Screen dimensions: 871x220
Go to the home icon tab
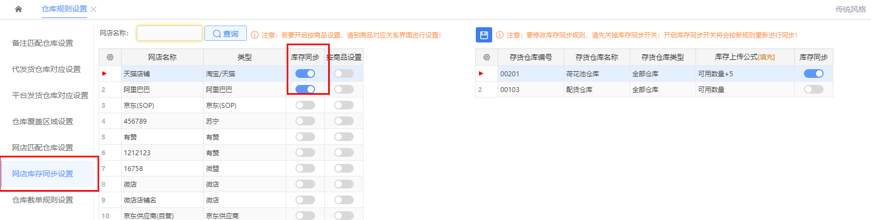point(19,9)
